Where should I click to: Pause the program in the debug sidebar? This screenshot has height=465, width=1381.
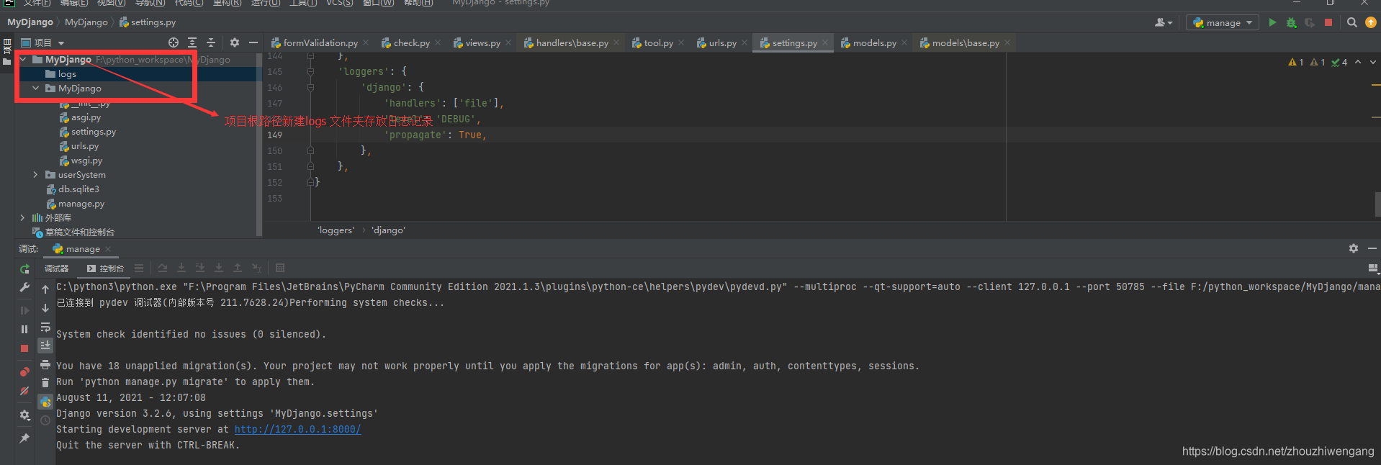point(24,329)
